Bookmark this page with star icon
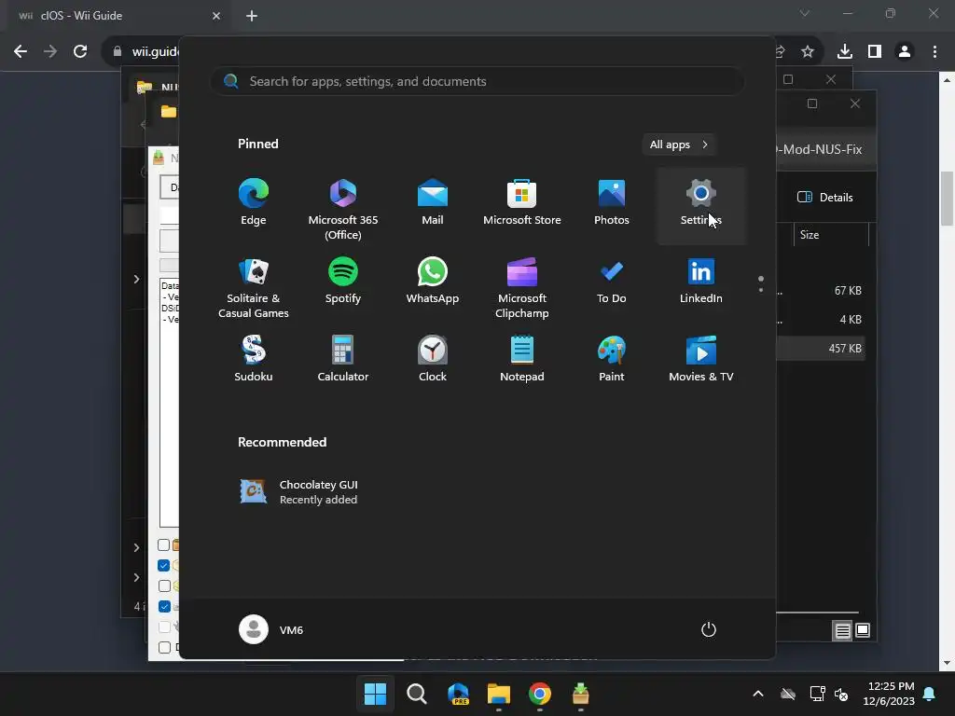Screen dimensions: 955x716 pyautogui.click(x=808, y=52)
